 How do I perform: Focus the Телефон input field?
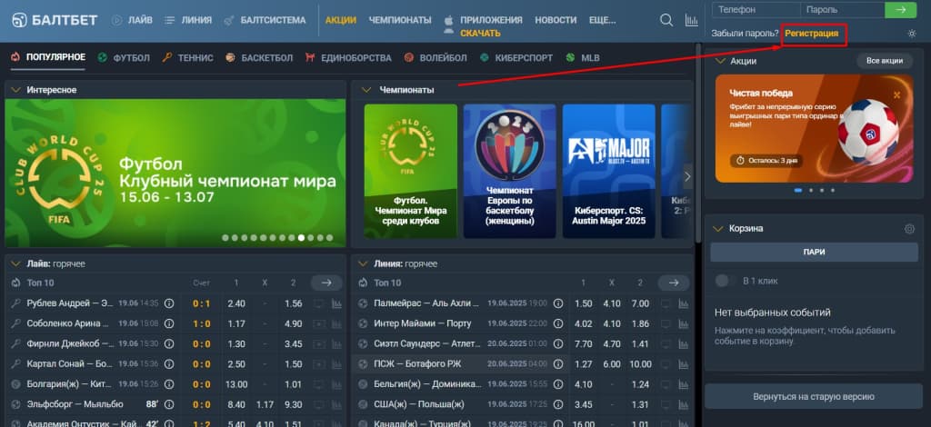[756, 9]
